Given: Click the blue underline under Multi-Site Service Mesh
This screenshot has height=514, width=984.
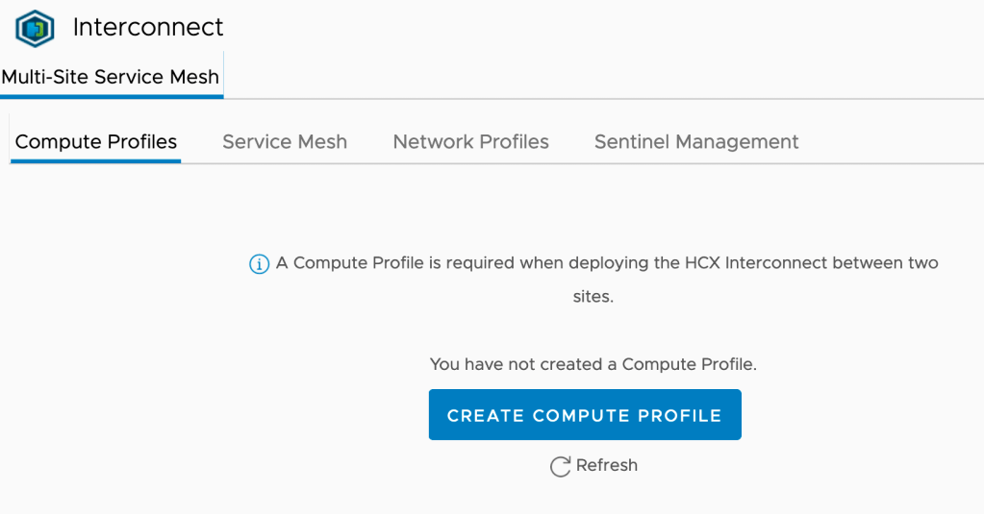Looking at the screenshot, I should (x=111, y=96).
